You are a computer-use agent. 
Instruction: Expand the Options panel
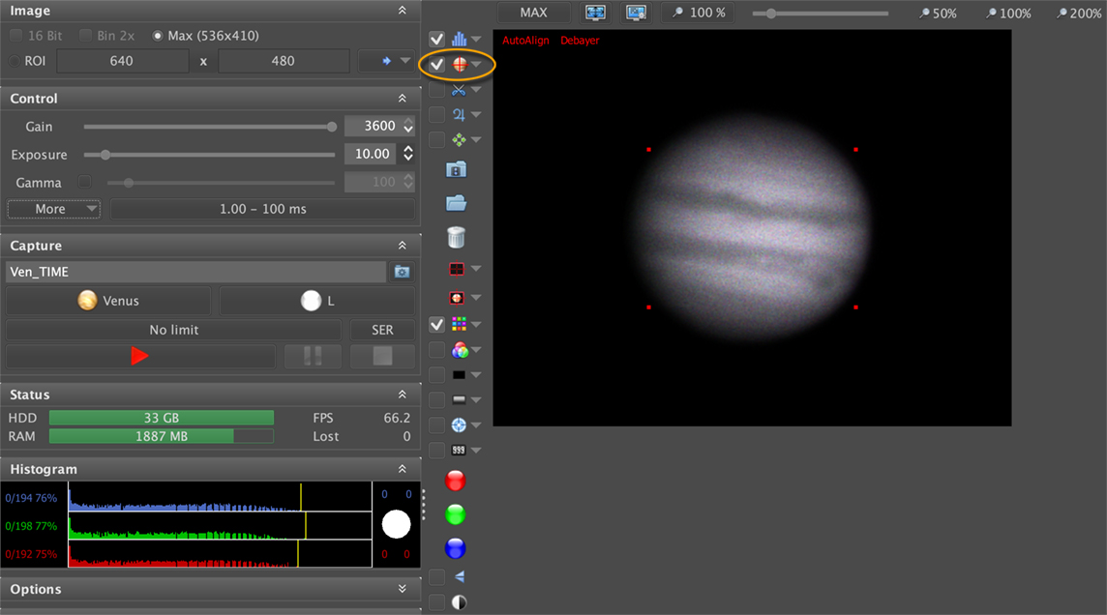tap(402, 589)
